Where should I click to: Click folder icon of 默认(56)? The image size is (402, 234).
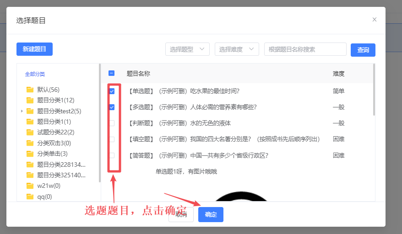pos(30,90)
